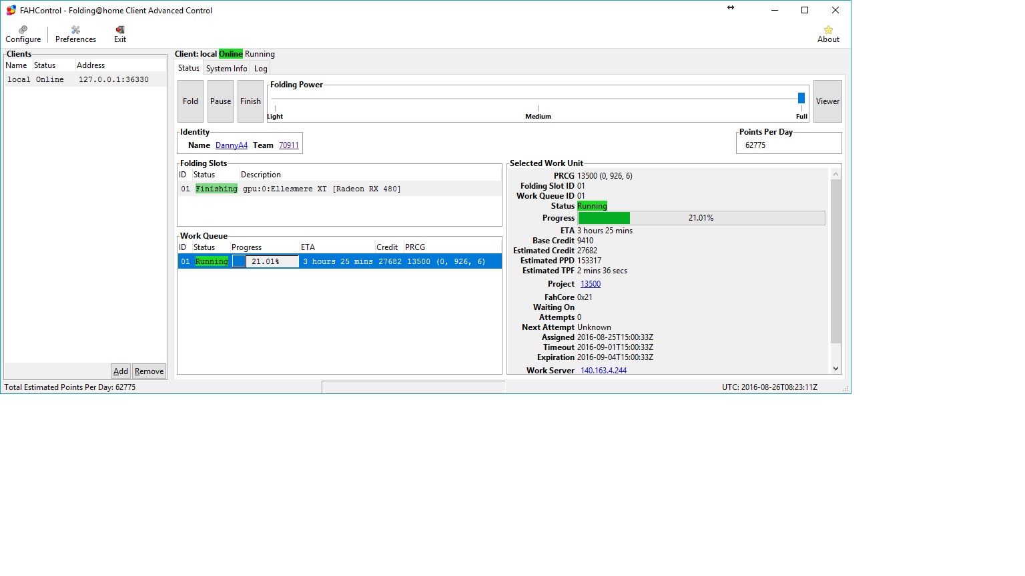Click the Estimated PPD value 153317

[589, 261]
